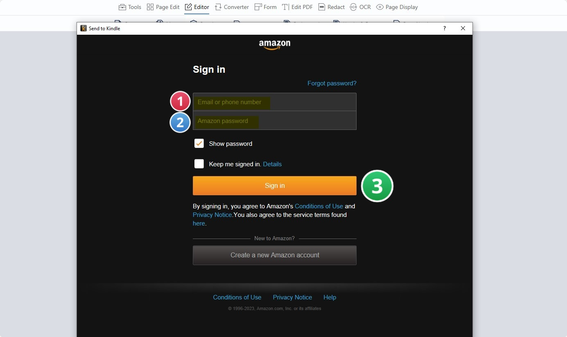Switch to the Page Edit tab
This screenshot has height=337, width=567.
(163, 7)
